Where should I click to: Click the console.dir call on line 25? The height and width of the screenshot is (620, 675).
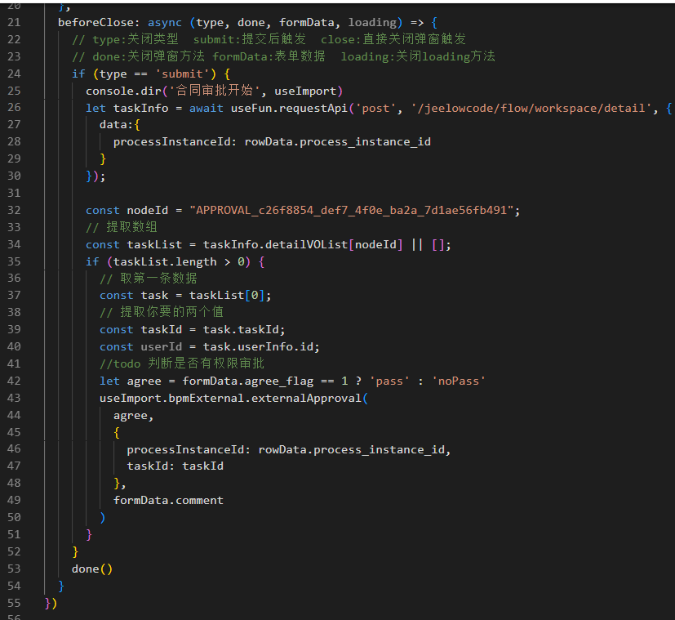[122, 91]
